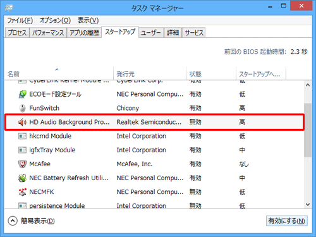Screen dimensions: 316x237
Task: Click the Chicony publisher cell
Action: (x=128, y=108)
